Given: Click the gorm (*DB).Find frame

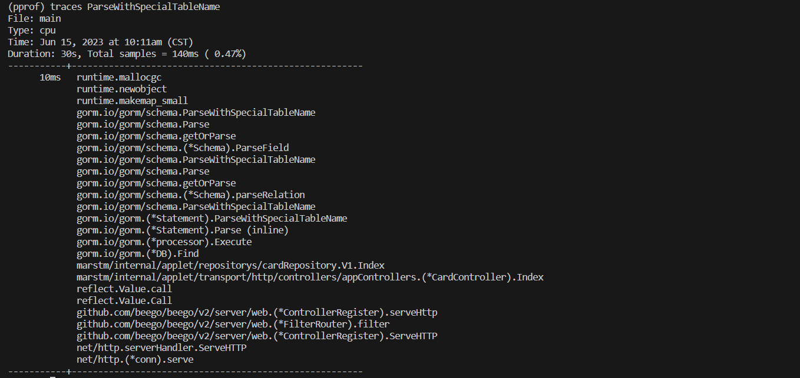Looking at the screenshot, I should [x=137, y=254].
